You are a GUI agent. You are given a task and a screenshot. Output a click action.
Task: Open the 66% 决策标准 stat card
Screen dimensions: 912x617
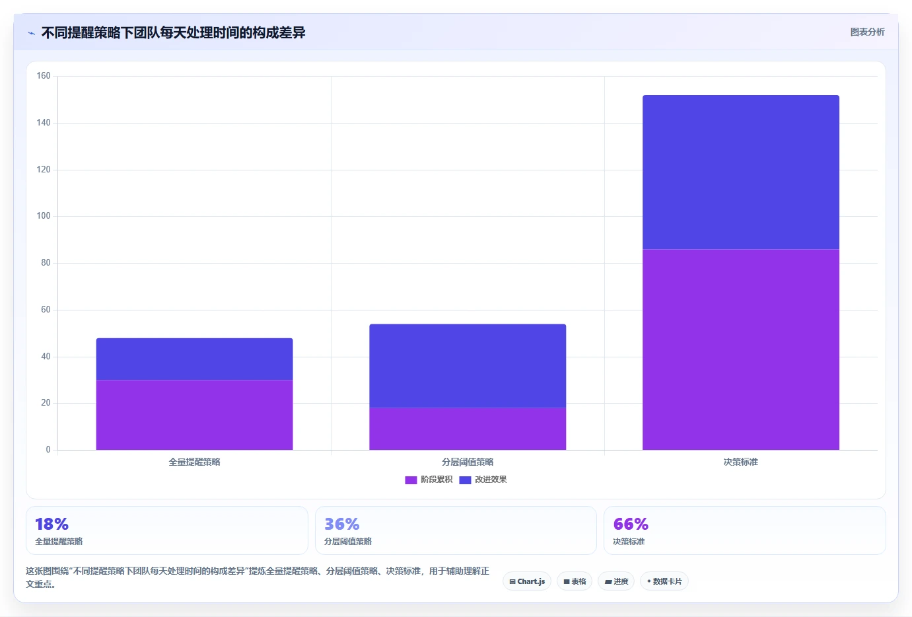point(745,530)
